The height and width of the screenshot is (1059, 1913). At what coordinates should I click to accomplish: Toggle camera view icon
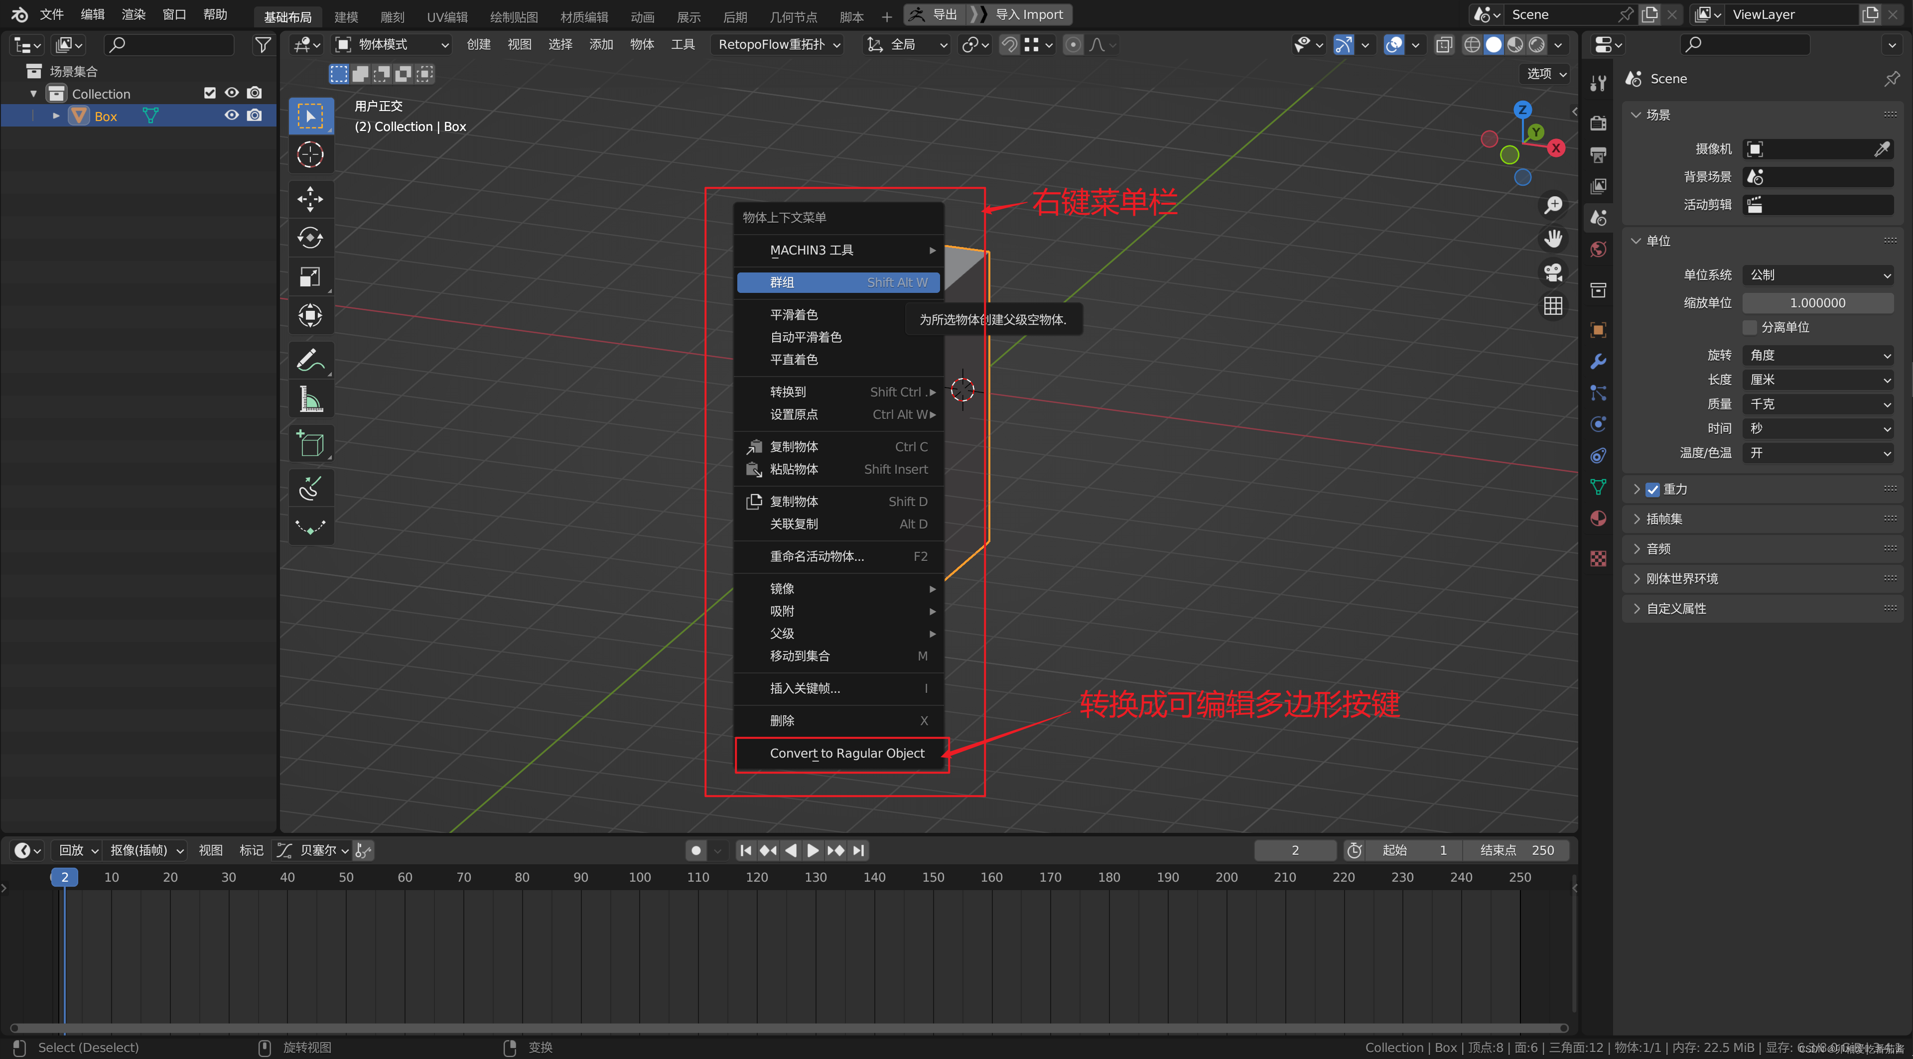click(x=1553, y=272)
